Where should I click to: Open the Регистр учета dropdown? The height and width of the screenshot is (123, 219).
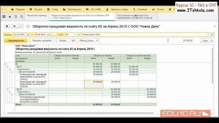(88, 41)
